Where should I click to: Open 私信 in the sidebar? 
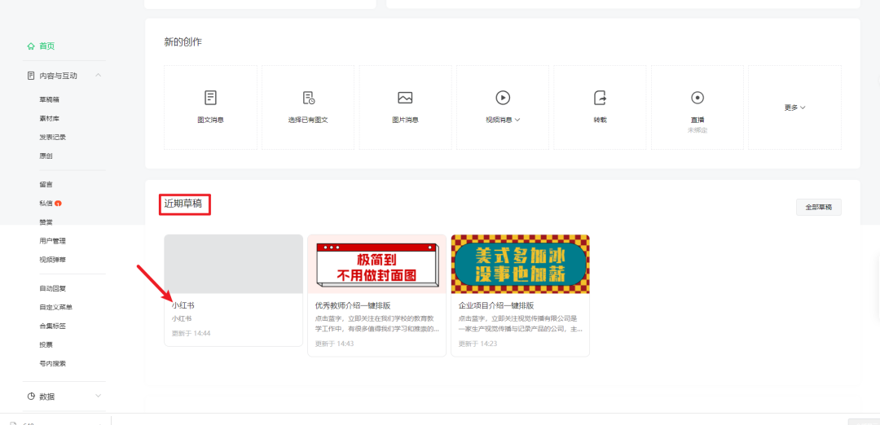(46, 203)
